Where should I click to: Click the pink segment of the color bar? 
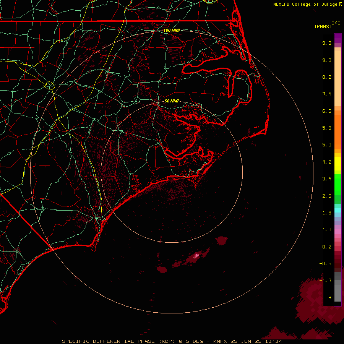(338, 232)
